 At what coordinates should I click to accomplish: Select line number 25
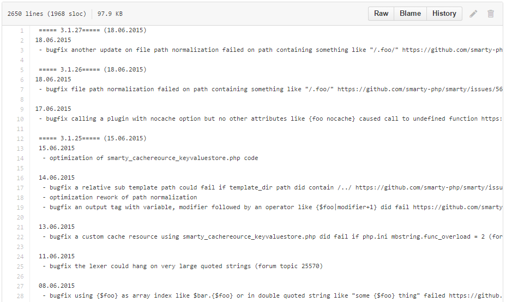pyautogui.click(x=20, y=267)
